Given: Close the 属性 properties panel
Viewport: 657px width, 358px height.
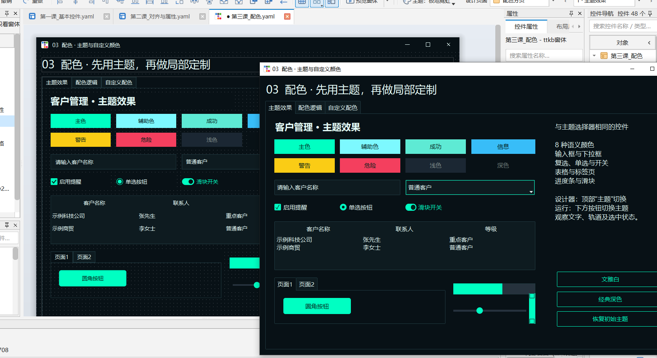Looking at the screenshot, I should point(580,13).
